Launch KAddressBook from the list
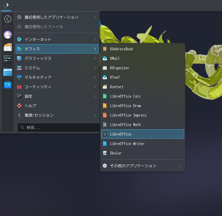This screenshot has height=216, width=222. click(x=143, y=49)
